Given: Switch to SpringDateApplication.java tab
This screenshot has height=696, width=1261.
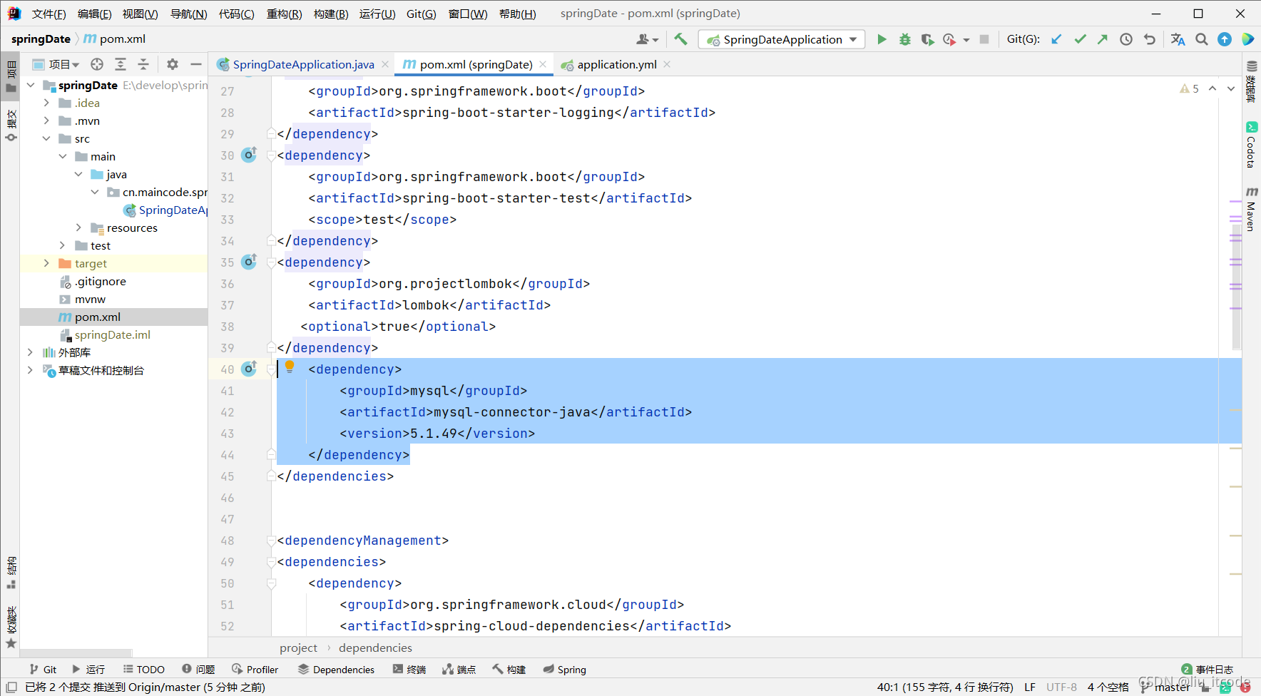Looking at the screenshot, I should tap(303, 64).
